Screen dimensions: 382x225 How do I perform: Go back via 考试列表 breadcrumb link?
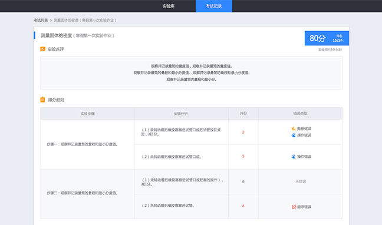point(41,20)
